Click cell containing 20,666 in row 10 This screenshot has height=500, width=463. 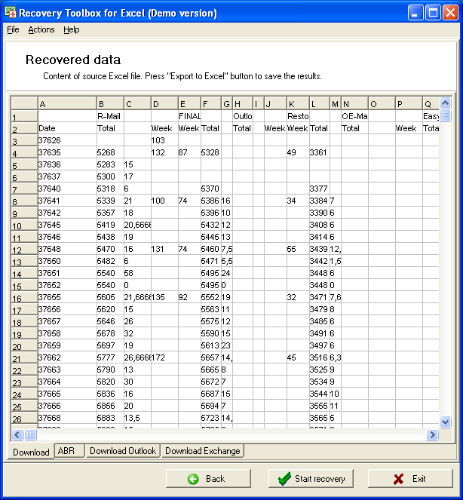click(x=137, y=225)
